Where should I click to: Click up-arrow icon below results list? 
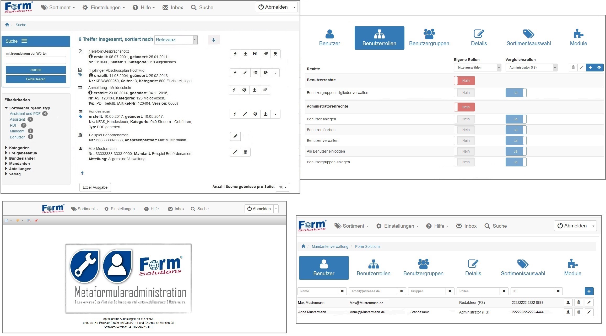pyautogui.click(x=82, y=173)
